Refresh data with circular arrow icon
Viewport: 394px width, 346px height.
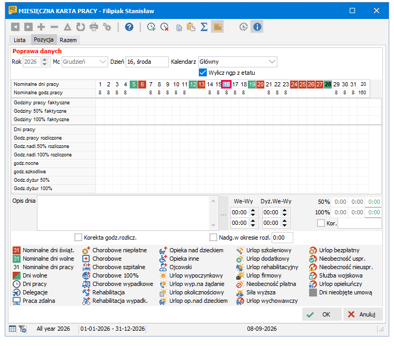(80, 27)
